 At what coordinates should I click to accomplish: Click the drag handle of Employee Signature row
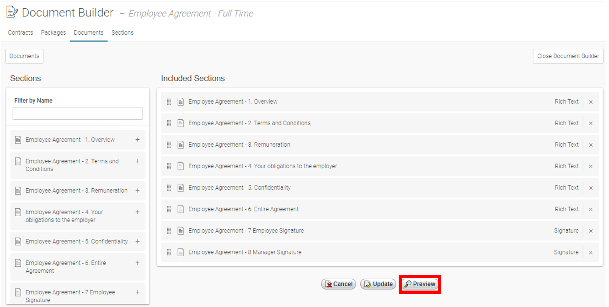point(169,231)
